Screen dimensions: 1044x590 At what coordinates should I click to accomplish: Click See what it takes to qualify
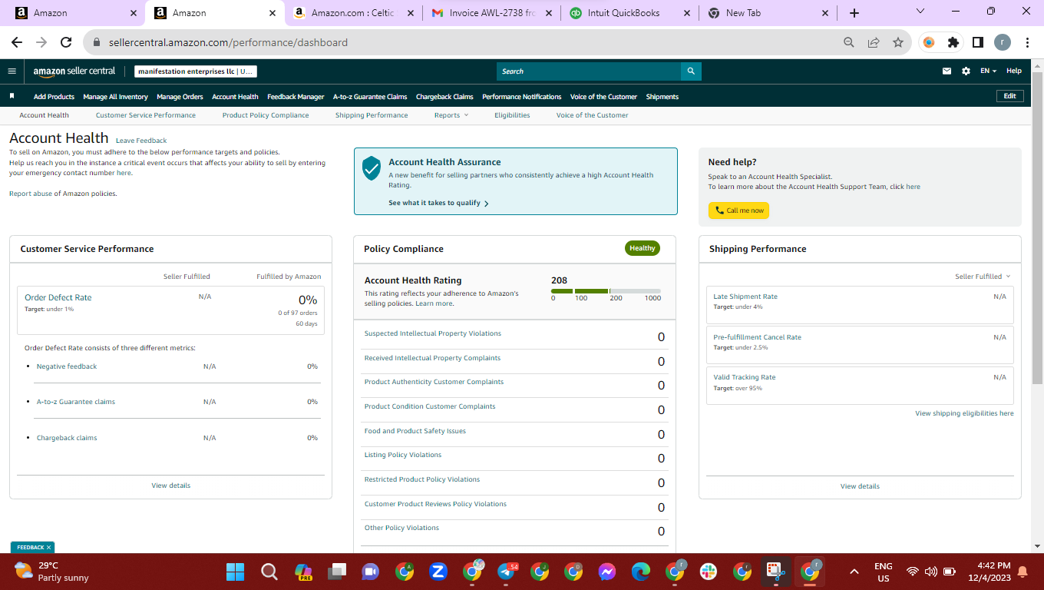tap(438, 203)
